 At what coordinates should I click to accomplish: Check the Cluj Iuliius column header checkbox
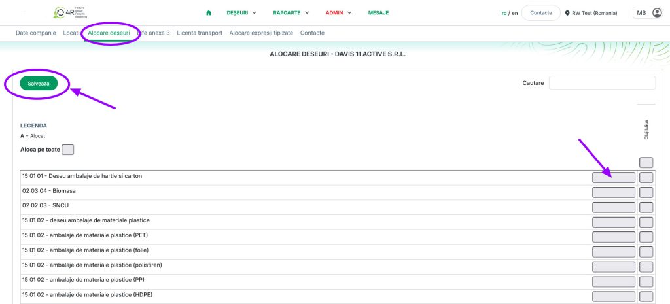pyautogui.click(x=646, y=163)
